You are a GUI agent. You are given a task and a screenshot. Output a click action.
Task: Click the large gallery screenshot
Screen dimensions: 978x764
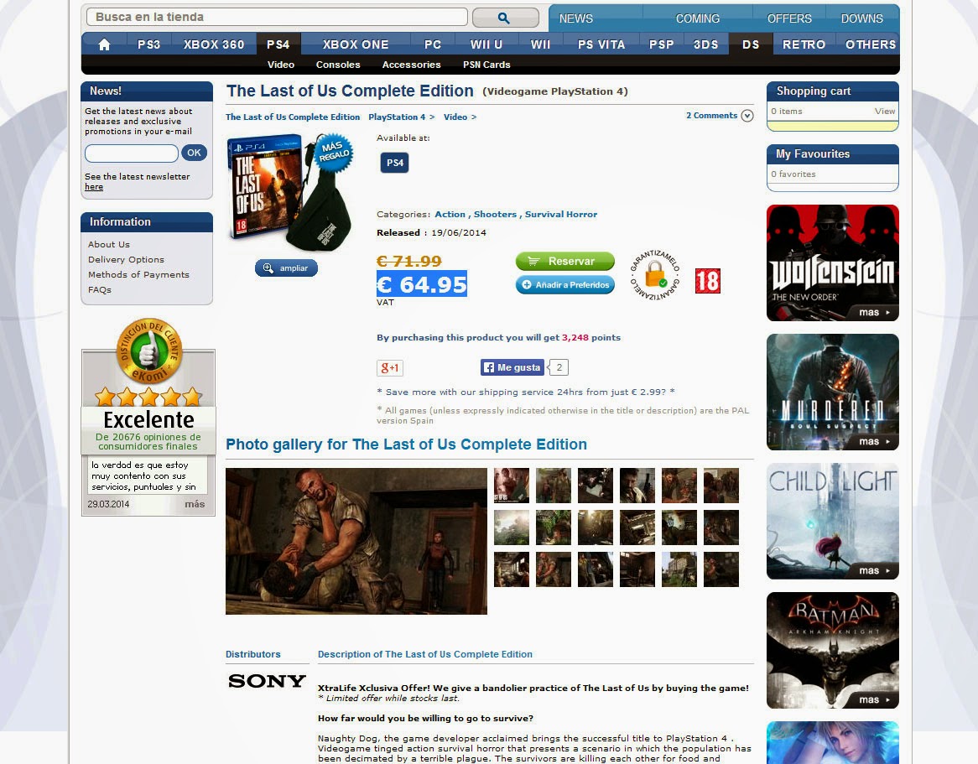tap(356, 542)
